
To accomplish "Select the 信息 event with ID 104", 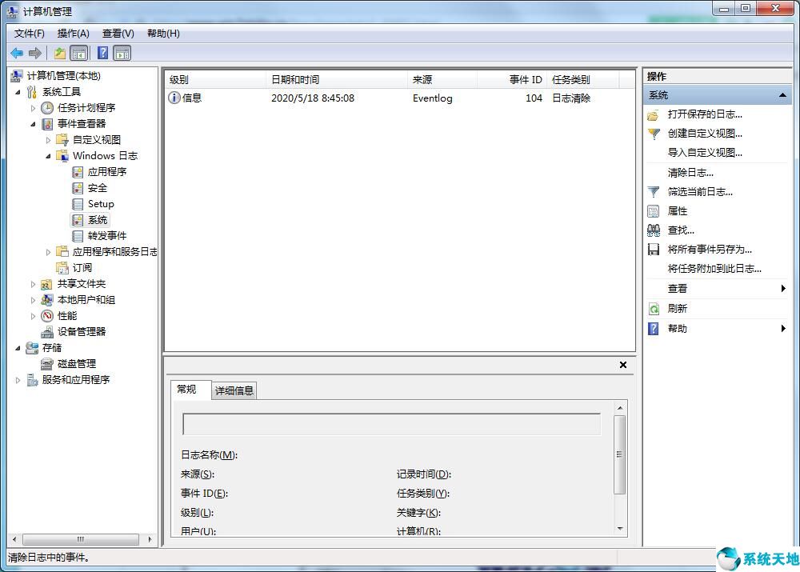I will point(320,98).
